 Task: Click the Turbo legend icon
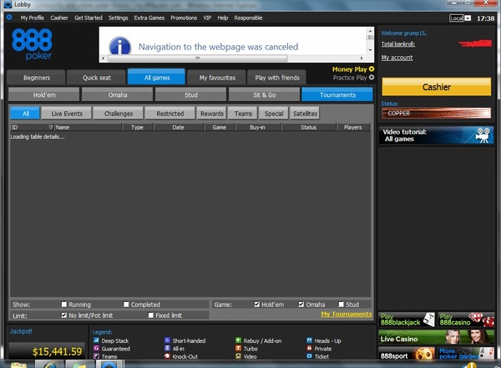[x=238, y=348]
